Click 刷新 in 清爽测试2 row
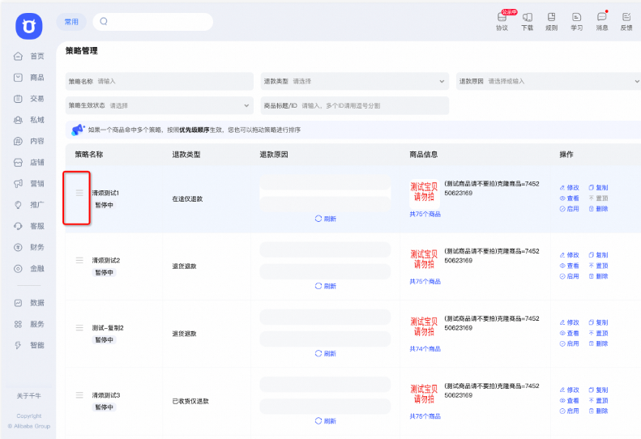The width and height of the screenshot is (641, 439). pyautogui.click(x=326, y=286)
